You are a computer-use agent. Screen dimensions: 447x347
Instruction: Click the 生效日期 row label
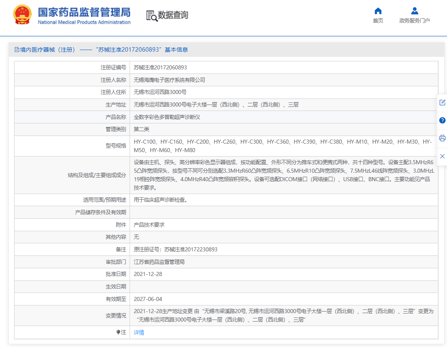point(116,286)
